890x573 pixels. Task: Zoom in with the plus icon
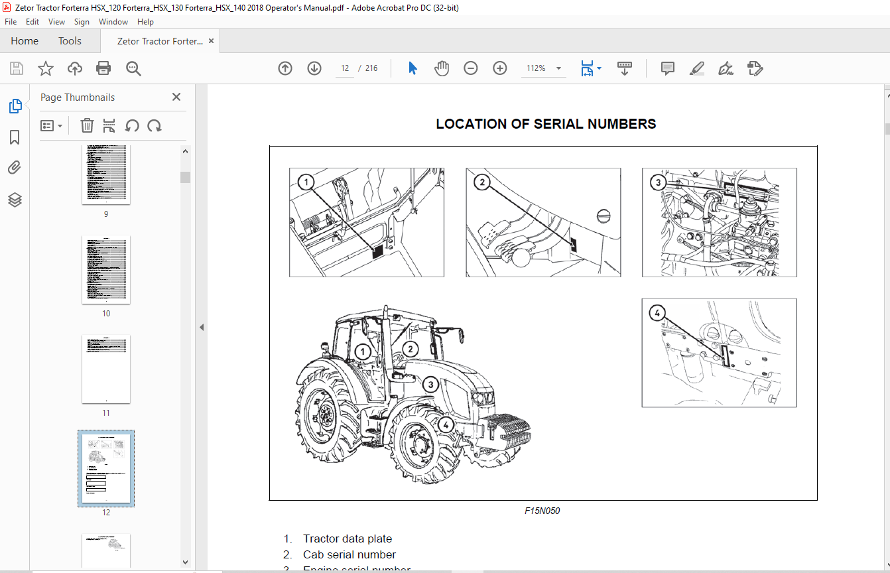500,68
